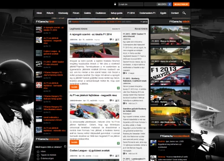Image resolution: width=224 pixels, height=161 pixels.
Task: Open the Rólunk menu
Action: click(x=50, y=13)
